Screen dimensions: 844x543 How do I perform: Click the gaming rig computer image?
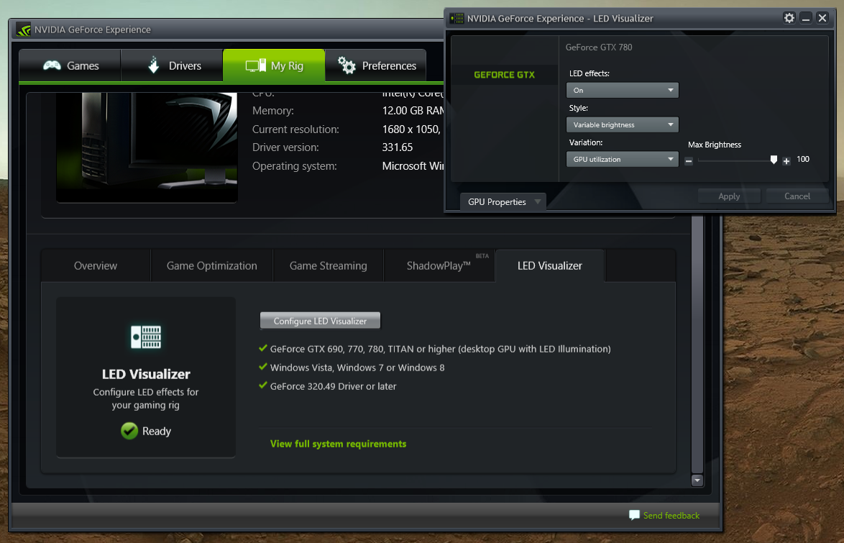coord(147,147)
